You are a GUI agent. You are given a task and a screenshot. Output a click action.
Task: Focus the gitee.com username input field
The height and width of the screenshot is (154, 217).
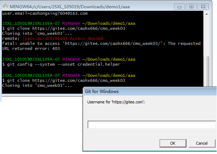(151, 125)
